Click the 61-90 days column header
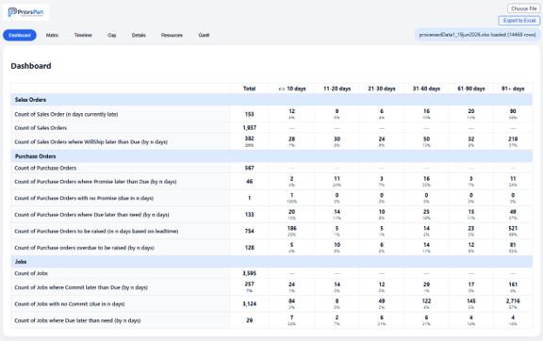543x341 pixels. point(471,89)
